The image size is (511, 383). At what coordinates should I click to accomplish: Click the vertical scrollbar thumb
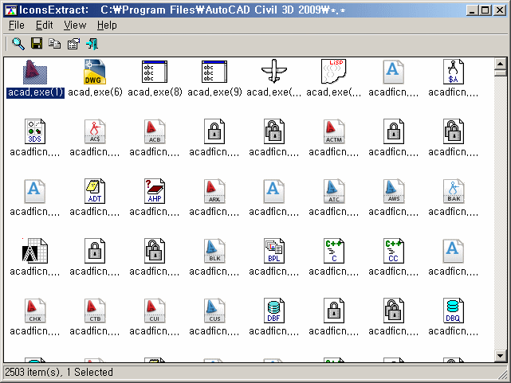(x=500, y=72)
